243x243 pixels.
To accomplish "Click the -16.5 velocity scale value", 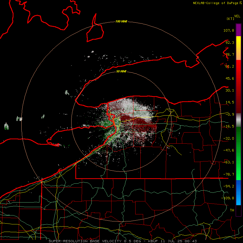I will click(x=229, y=126).
